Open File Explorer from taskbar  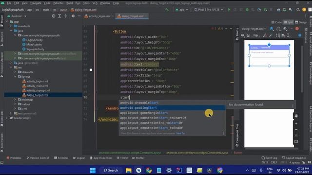point(129,170)
